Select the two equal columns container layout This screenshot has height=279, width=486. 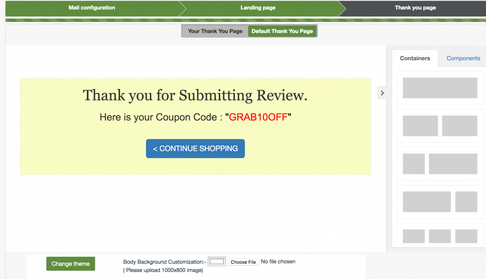[440, 126]
